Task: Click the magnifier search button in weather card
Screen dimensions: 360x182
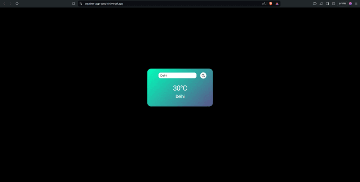Action: (203, 75)
